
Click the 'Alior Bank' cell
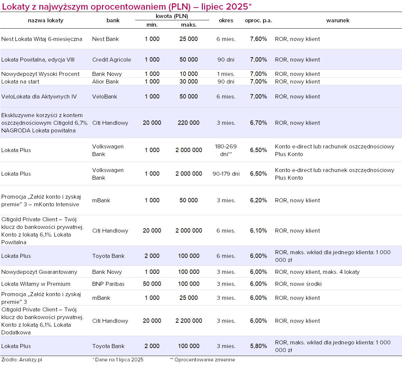[x=106, y=82]
